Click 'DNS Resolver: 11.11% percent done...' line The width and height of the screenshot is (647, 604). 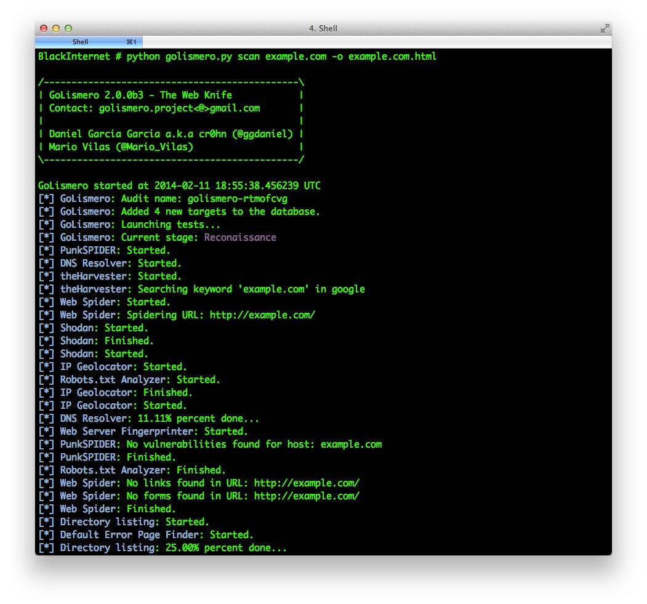point(148,418)
